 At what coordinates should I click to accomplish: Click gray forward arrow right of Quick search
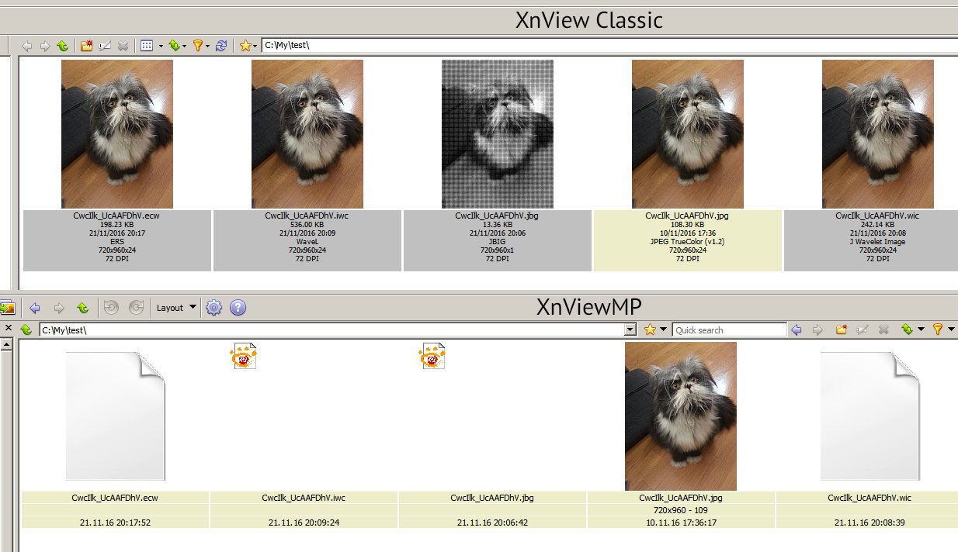817,329
